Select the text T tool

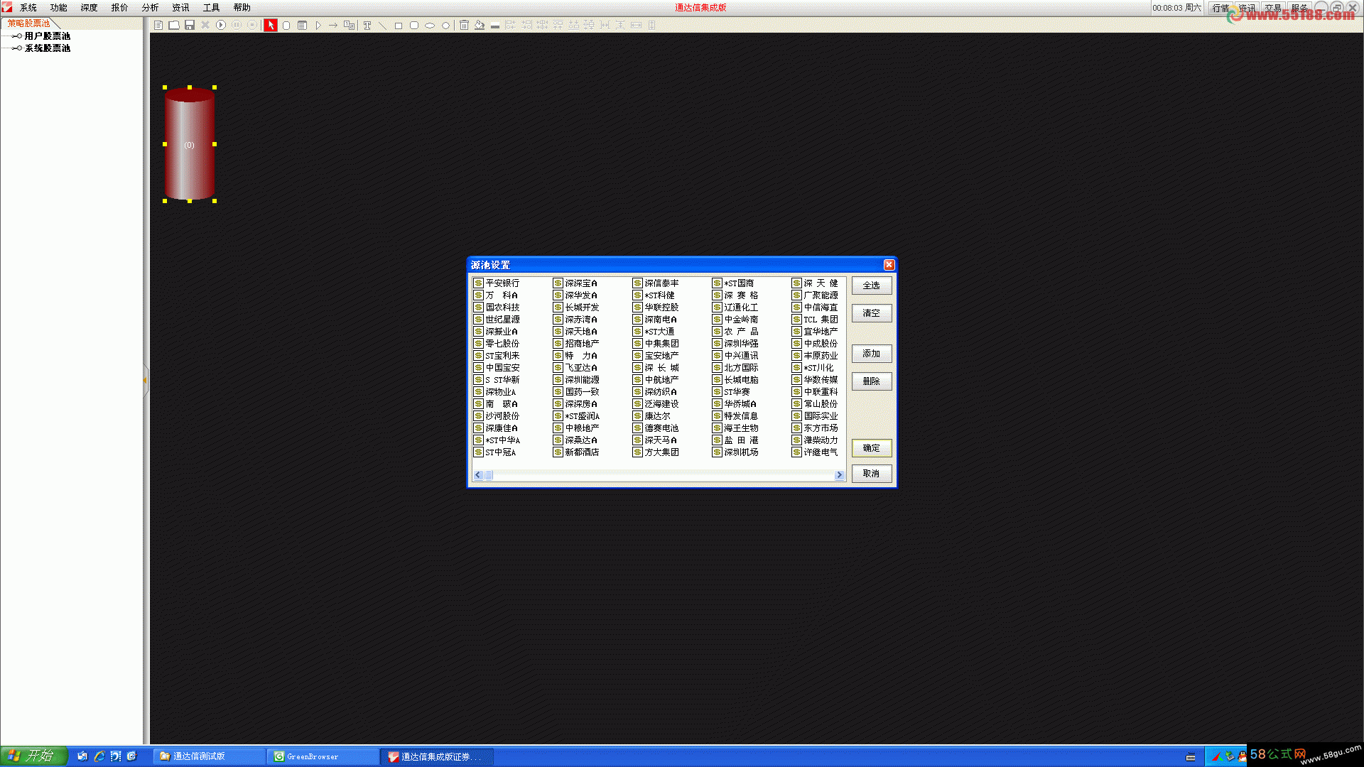tap(367, 25)
